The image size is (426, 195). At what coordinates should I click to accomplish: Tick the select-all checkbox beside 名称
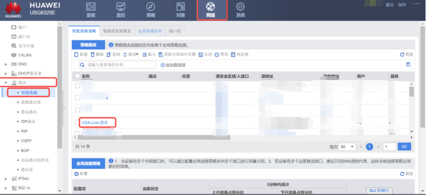pyautogui.click(x=78, y=76)
